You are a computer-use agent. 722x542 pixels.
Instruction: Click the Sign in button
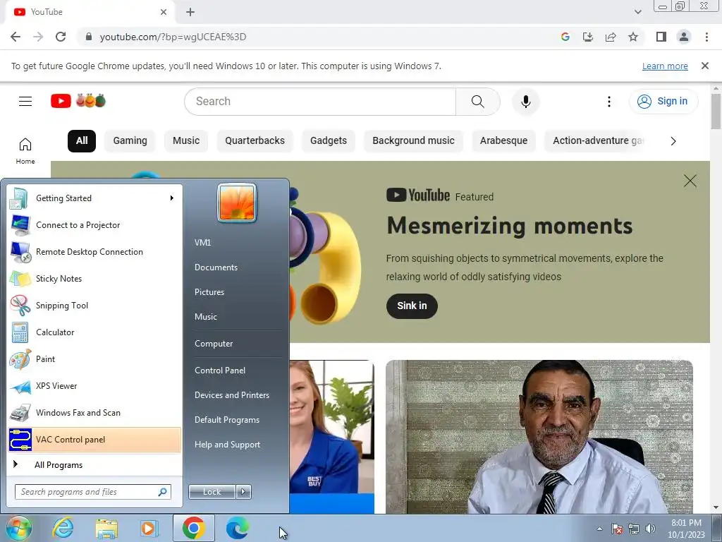pos(663,102)
